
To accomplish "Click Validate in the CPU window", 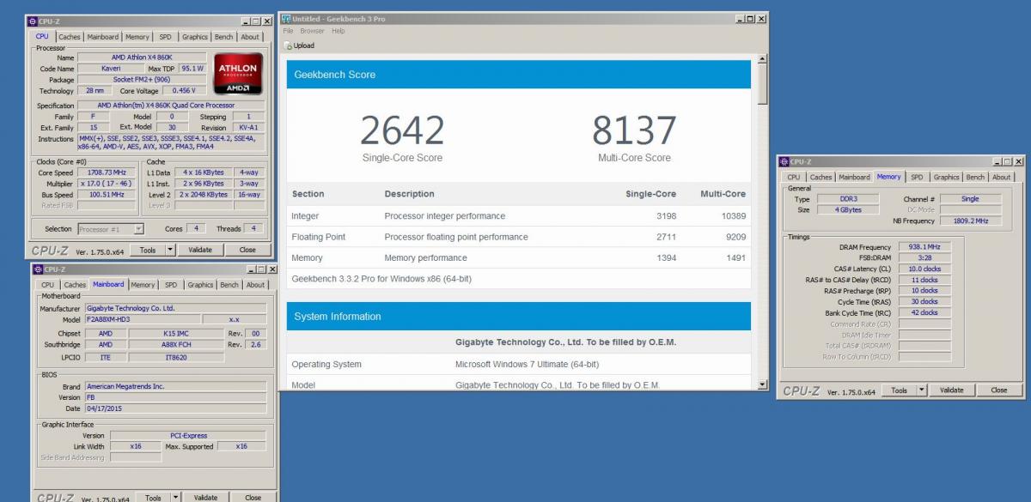I will click(200, 250).
